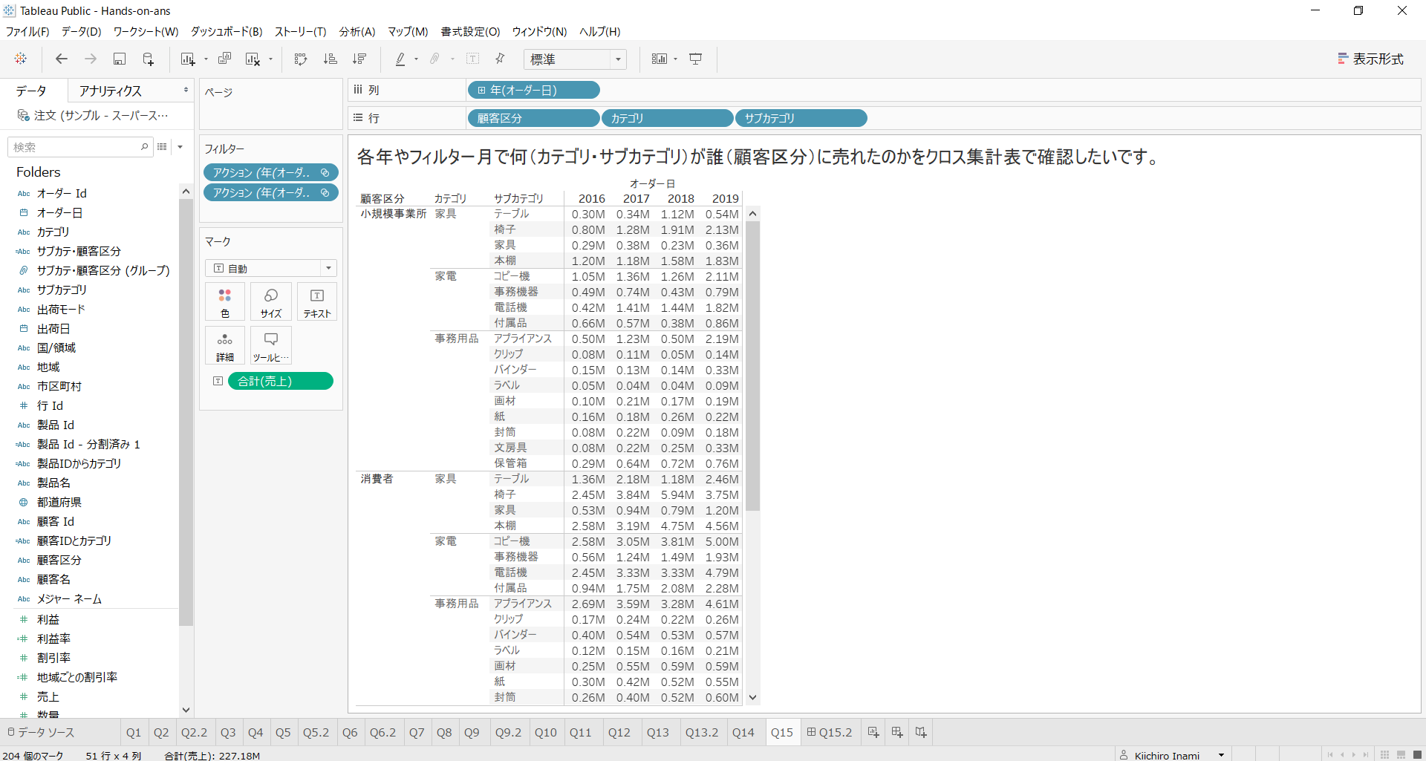Click the highlight pen icon
Image resolution: width=1426 pixels, height=761 pixels.
point(400,59)
